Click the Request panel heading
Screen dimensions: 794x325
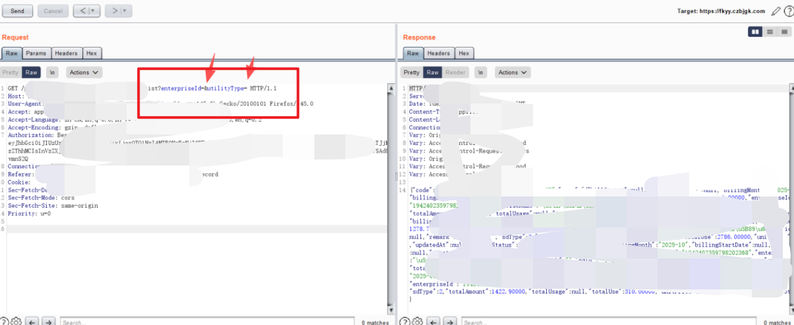tap(15, 38)
